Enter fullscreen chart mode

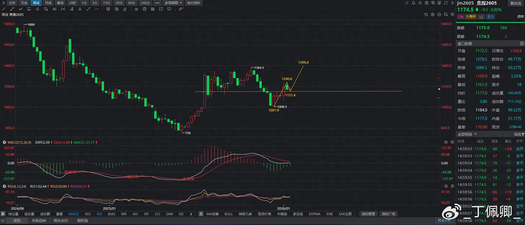446,3
